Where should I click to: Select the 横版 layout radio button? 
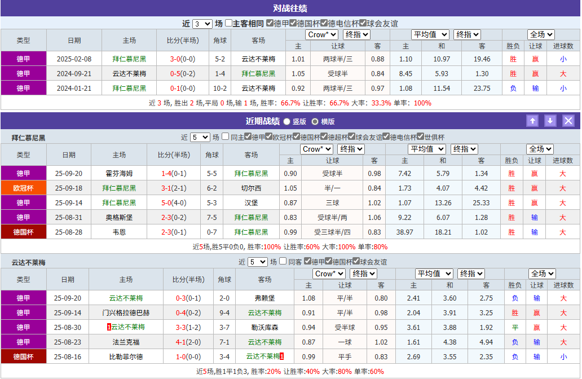coord(315,121)
